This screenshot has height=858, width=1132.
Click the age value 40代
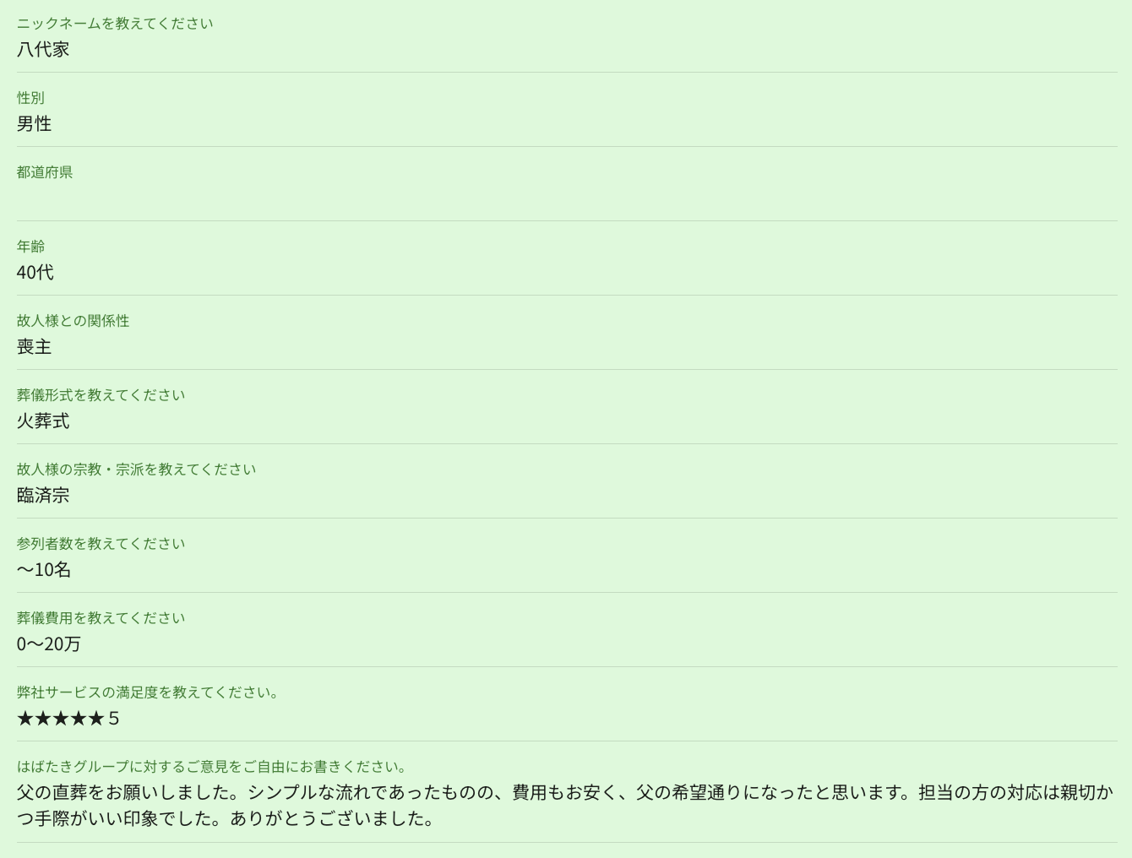[x=35, y=273]
